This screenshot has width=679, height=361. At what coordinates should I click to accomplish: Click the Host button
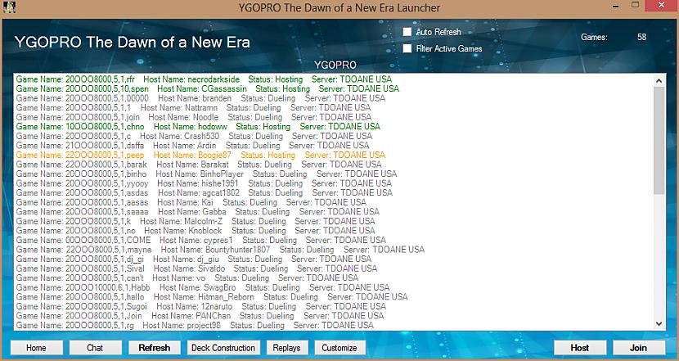click(x=580, y=348)
